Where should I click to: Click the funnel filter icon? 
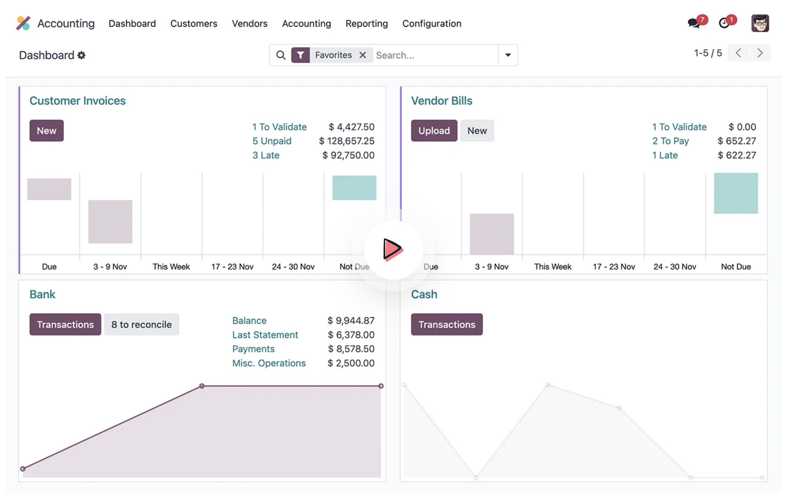(x=300, y=55)
